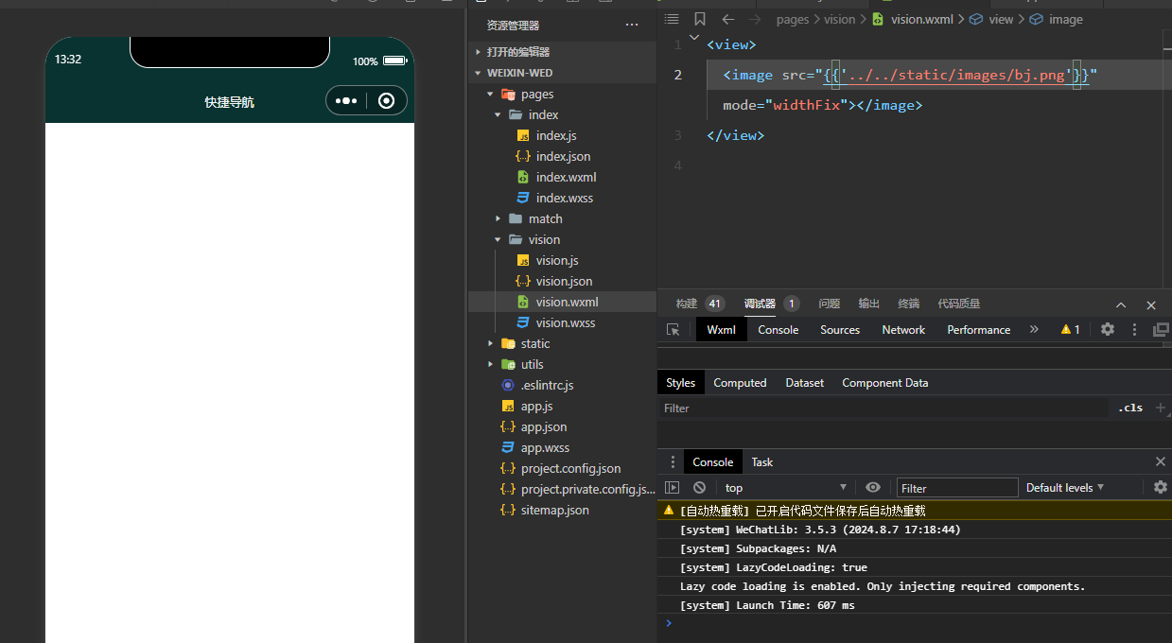Close the console drawer

[1161, 461]
